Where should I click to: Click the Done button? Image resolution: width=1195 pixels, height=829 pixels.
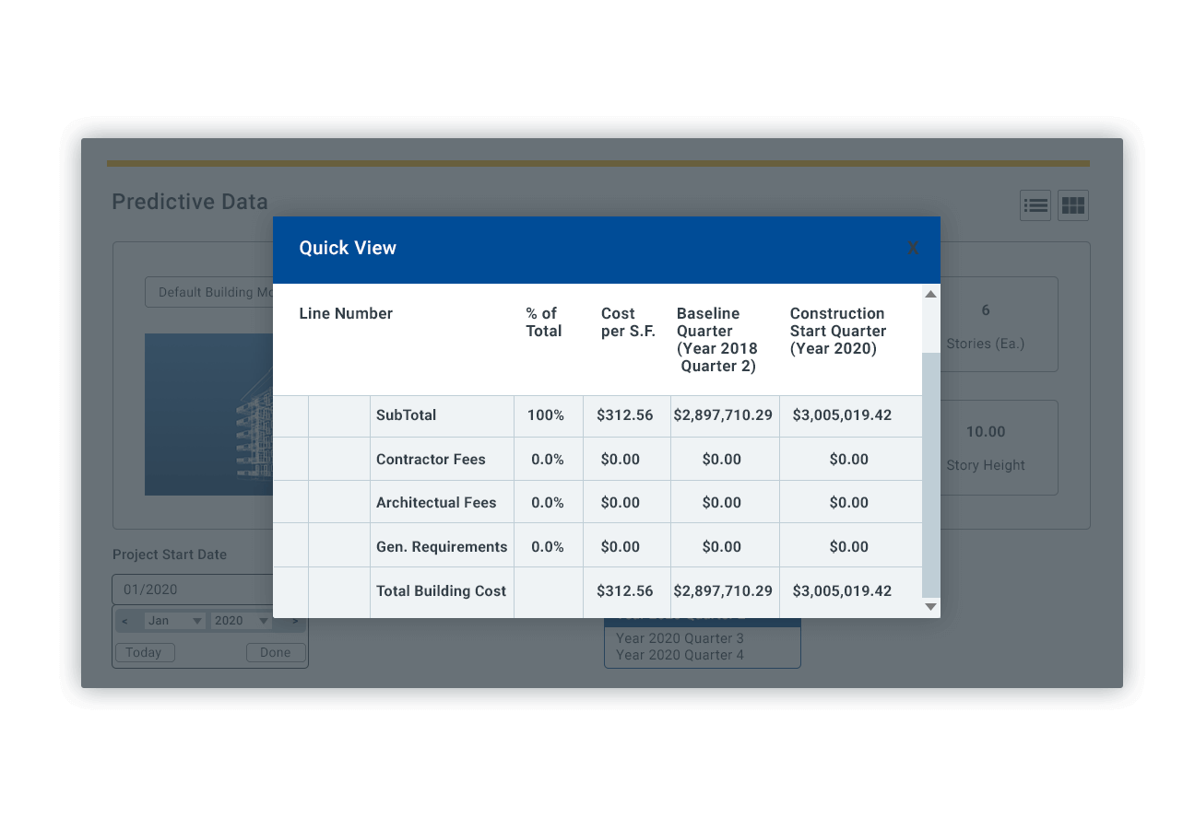pos(275,652)
